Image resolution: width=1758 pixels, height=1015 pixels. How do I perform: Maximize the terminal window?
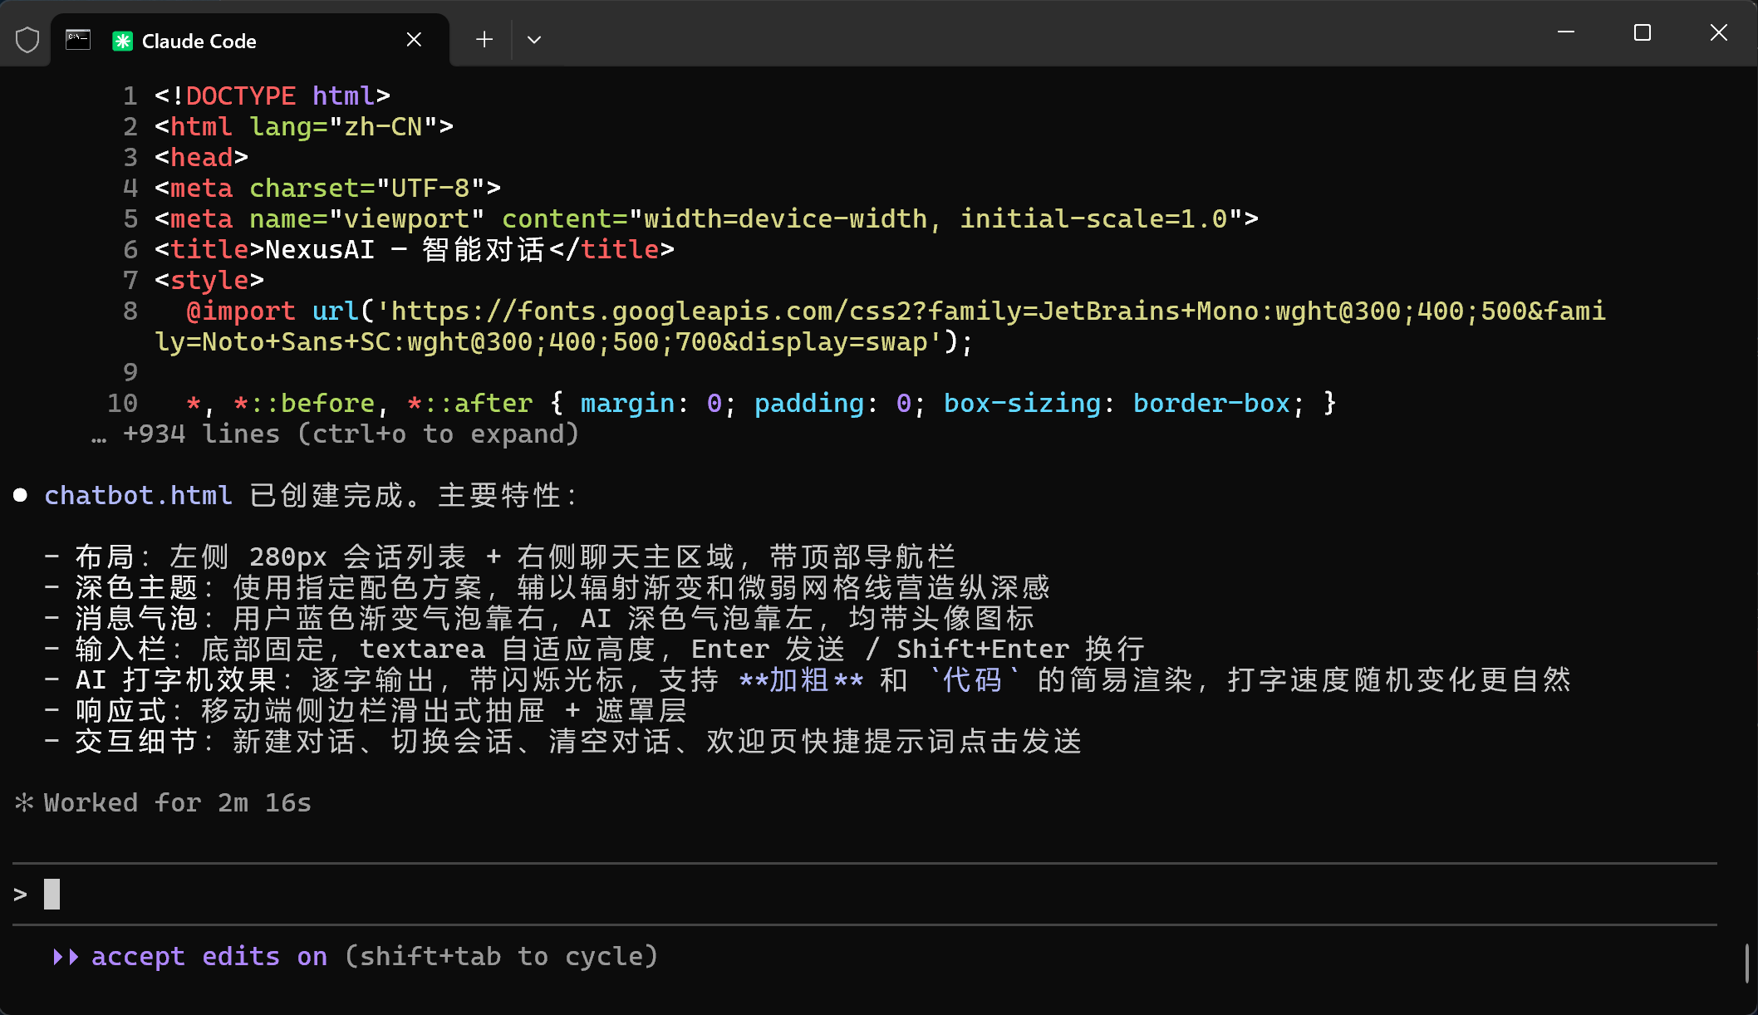1643,32
